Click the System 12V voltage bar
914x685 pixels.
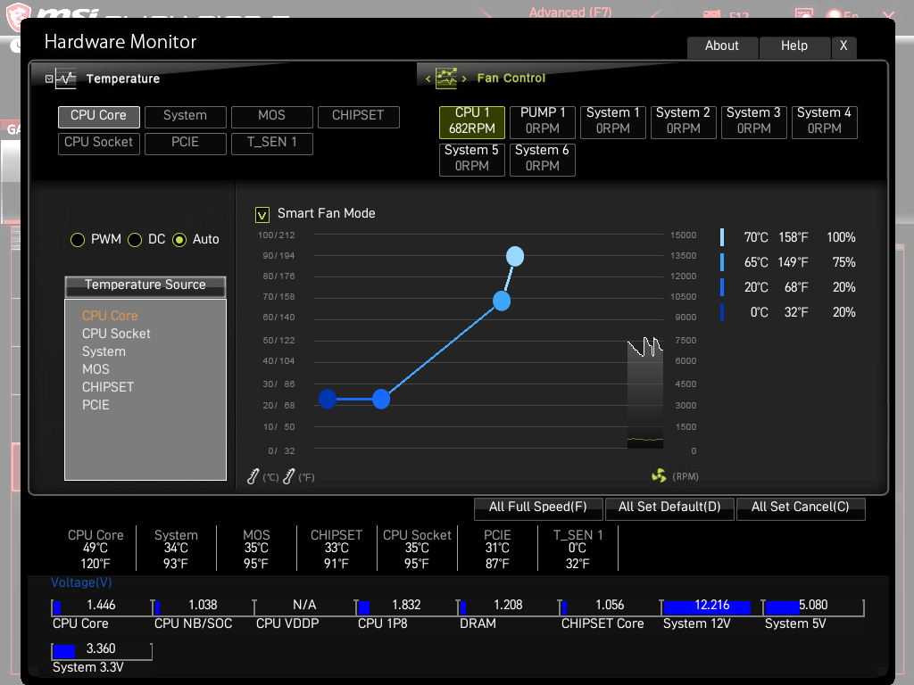pos(711,607)
